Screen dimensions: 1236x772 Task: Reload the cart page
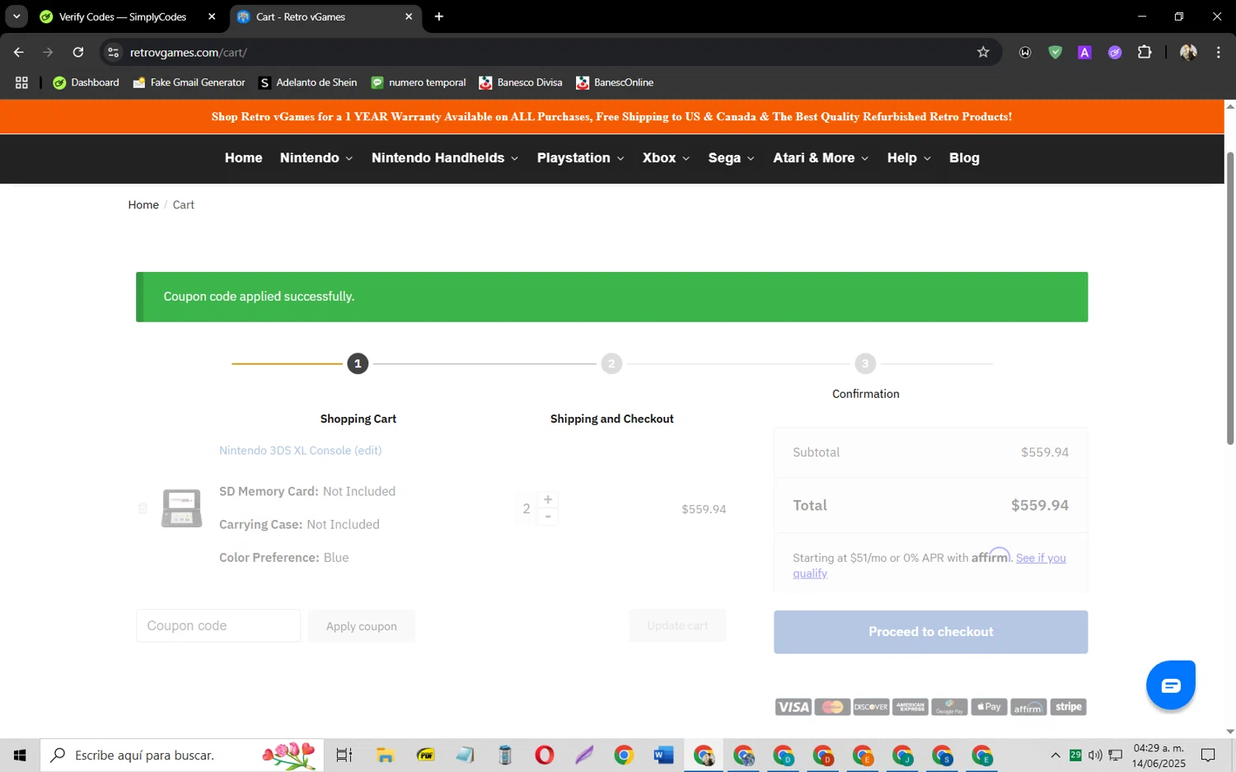78,52
